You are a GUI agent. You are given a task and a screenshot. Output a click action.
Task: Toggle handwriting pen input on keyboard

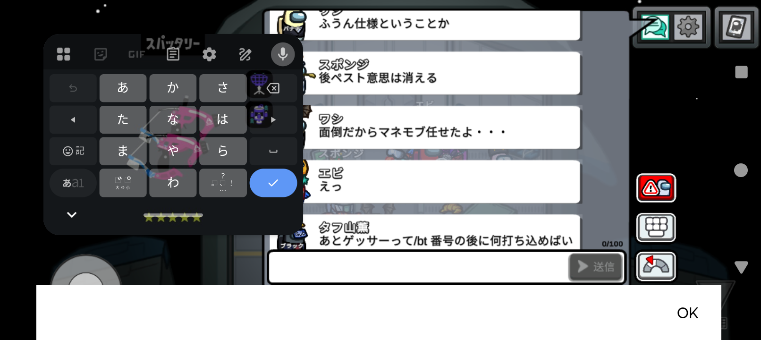(x=245, y=54)
